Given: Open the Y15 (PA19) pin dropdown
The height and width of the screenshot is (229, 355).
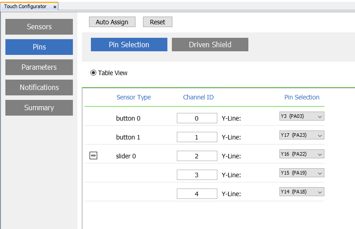Looking at the screenshot, I should coord(301,173).
